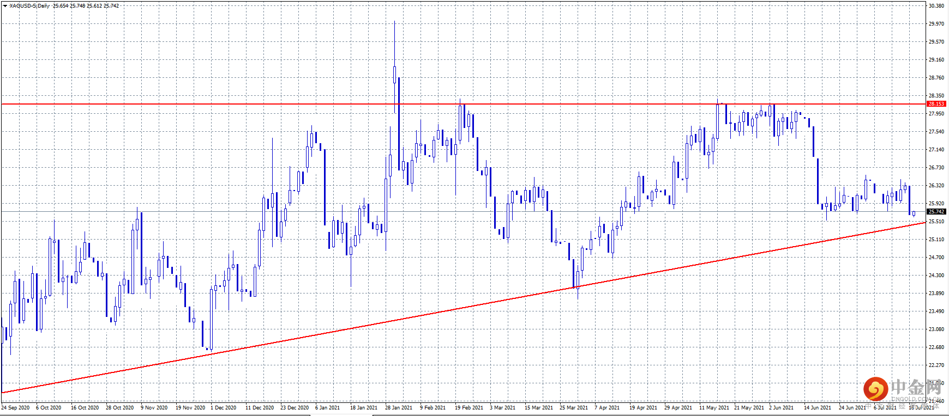Click the 30.380 price scale label
949x416 pixels.
pos(936,6)
